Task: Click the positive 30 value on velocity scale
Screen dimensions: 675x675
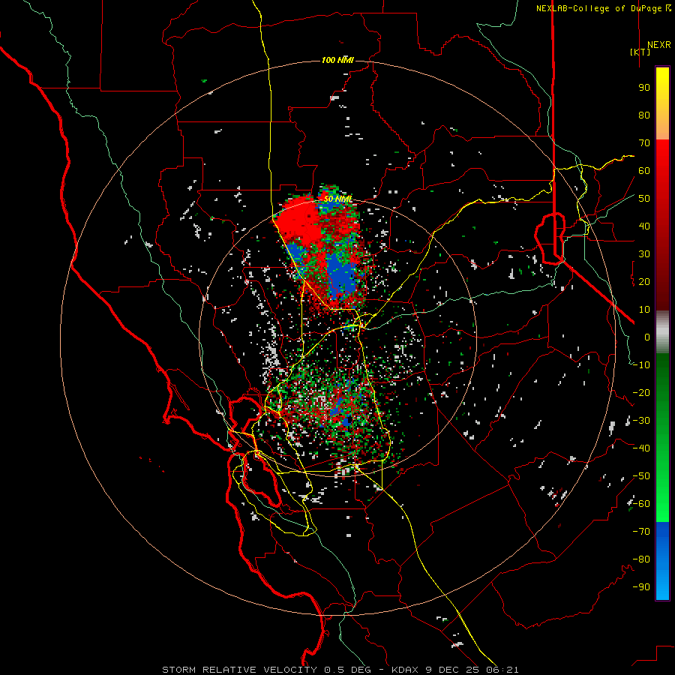Action: [x=644, y=254]
